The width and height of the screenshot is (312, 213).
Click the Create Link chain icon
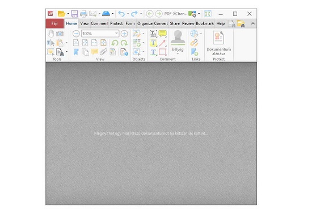[194, 43]
